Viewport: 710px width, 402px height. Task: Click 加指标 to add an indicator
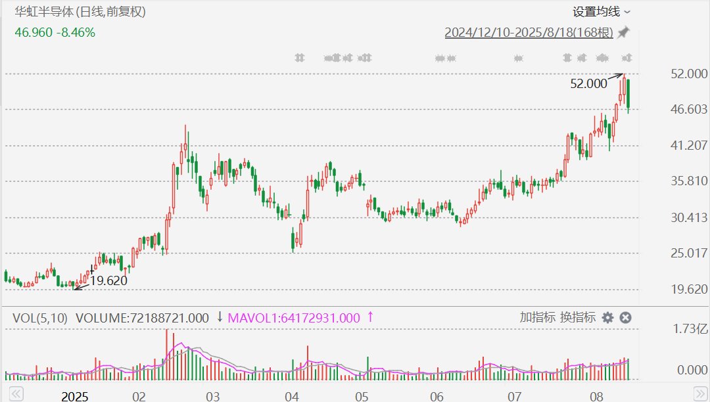538,317
